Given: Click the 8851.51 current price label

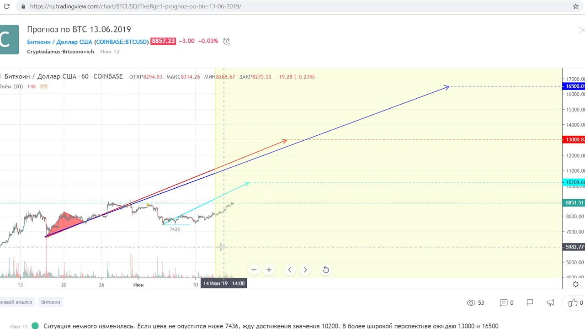Looking at the screenshot, I should [574, 203].
